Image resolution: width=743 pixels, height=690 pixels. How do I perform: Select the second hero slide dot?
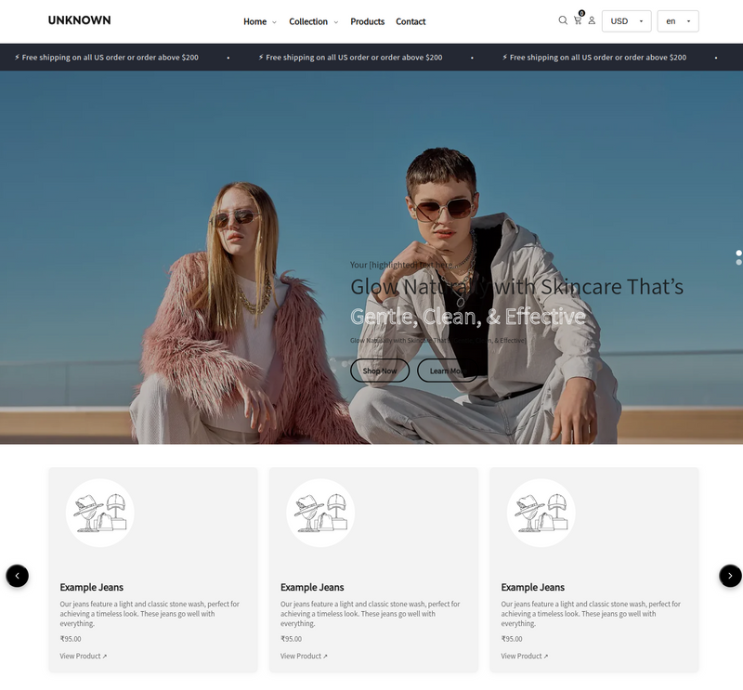click(x=739, y=263)
